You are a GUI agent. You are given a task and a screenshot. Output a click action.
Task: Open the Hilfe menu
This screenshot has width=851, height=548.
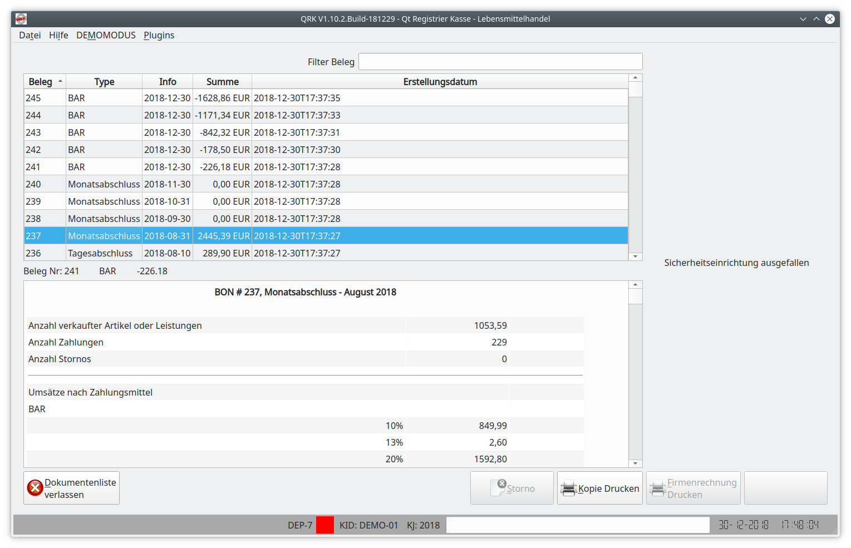click(58, 35)
